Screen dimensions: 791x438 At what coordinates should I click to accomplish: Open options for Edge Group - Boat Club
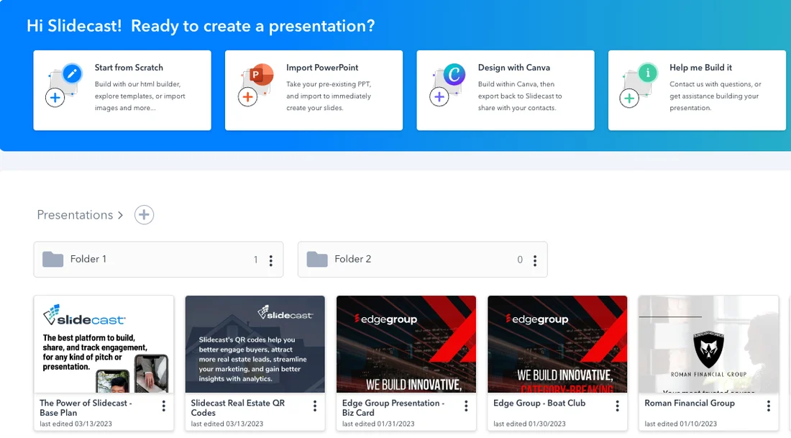click(x=617, y=406)
